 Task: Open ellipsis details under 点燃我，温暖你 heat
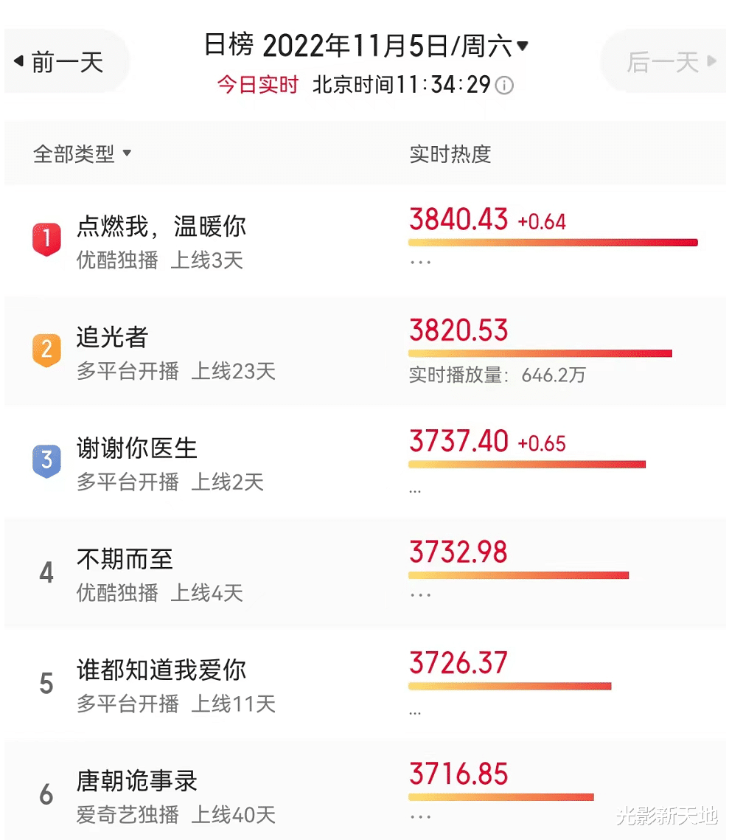click(421, 263)
